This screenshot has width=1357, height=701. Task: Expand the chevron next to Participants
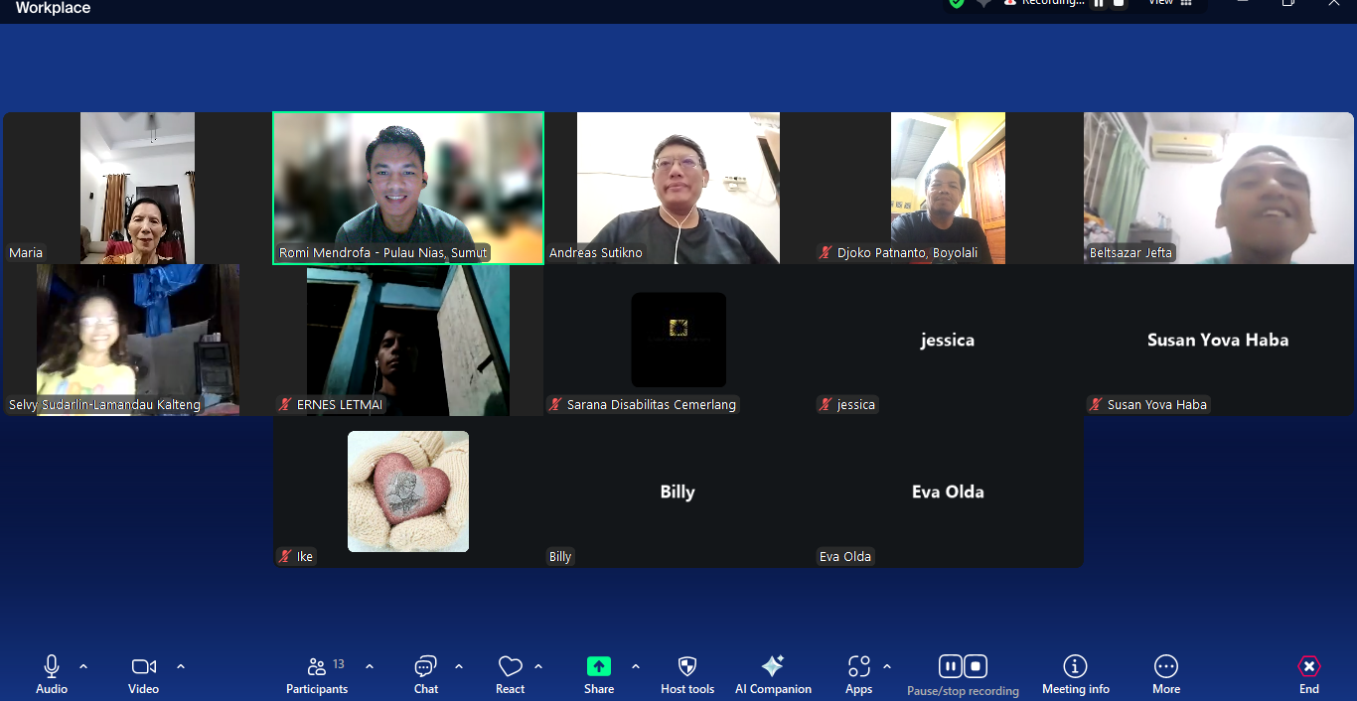370,666
